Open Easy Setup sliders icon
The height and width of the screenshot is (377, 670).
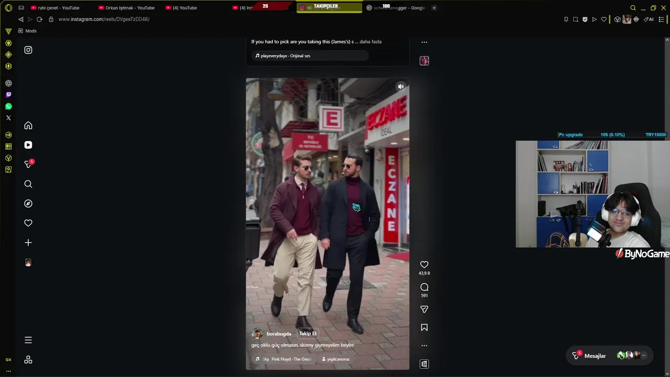662,19
